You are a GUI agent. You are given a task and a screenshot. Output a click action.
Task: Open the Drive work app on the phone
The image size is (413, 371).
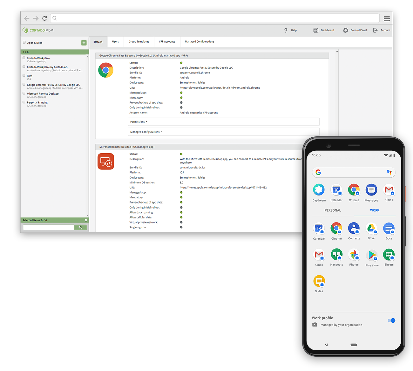tap(371, 228)
